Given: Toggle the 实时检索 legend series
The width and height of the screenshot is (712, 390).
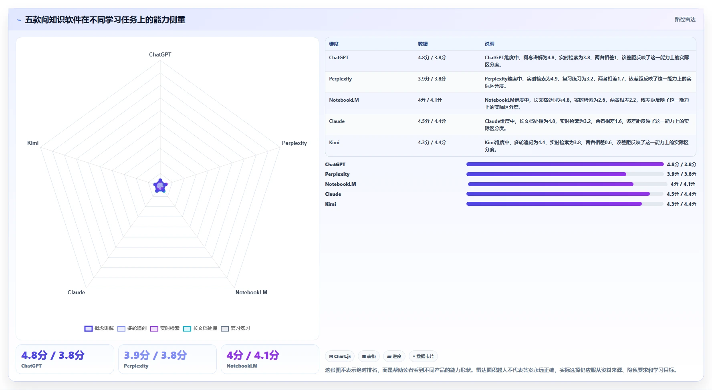Looking at the screenshot, I should (x=165, y=328).
